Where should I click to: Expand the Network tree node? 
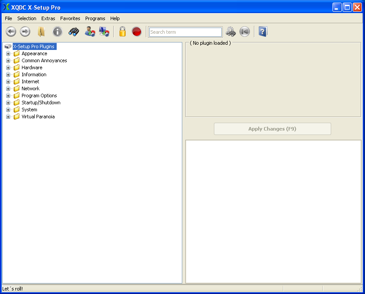coord(8,89)
